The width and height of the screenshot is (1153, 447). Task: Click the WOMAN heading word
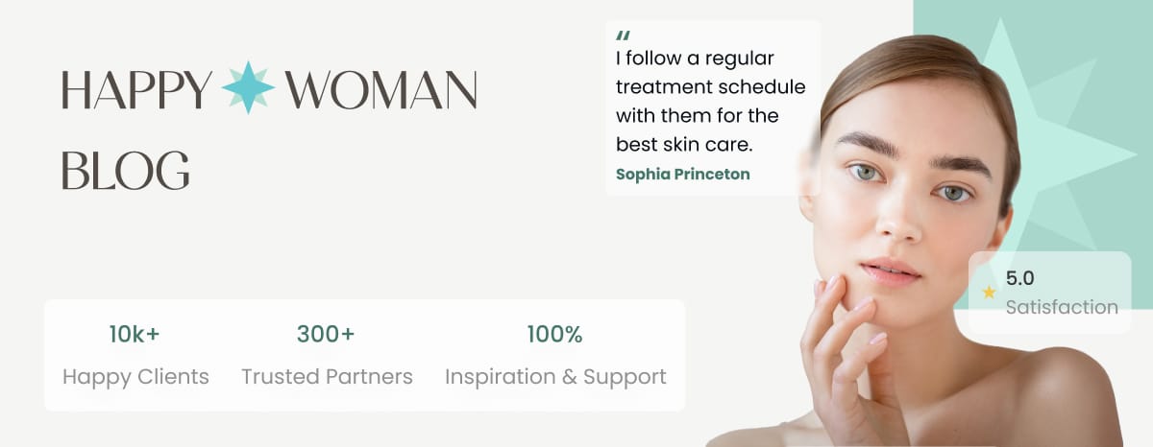click(380, 89)
